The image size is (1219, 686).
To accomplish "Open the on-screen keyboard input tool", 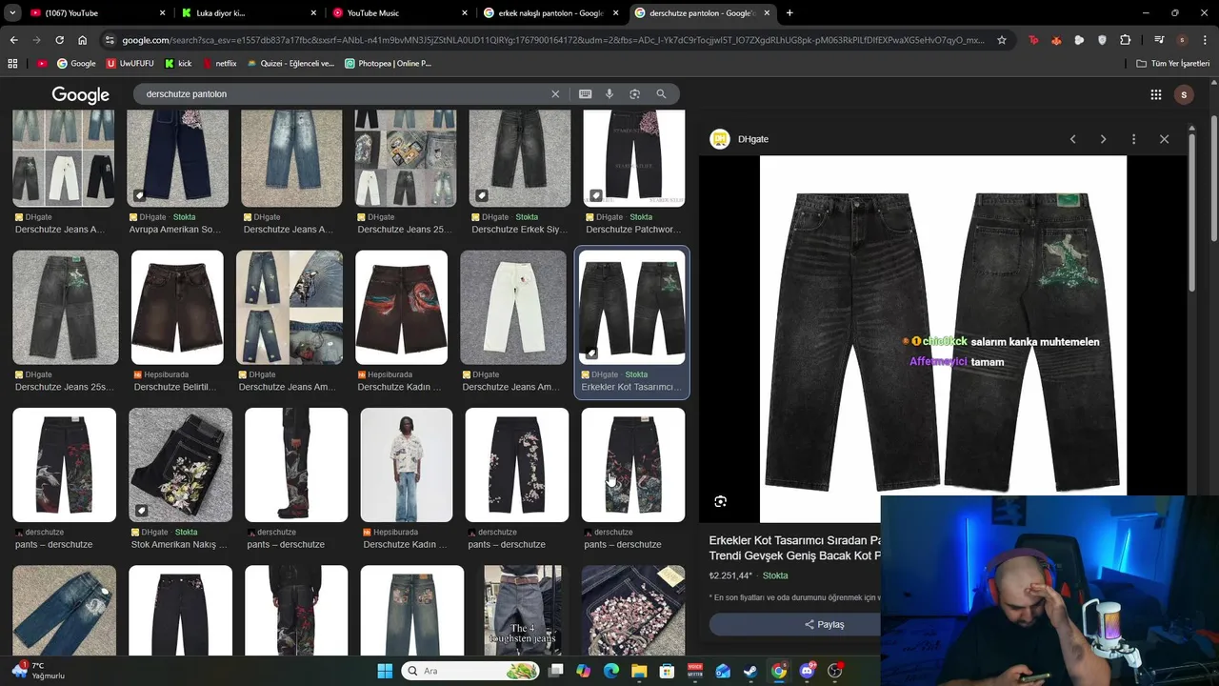I will click(x=585, y=94).
